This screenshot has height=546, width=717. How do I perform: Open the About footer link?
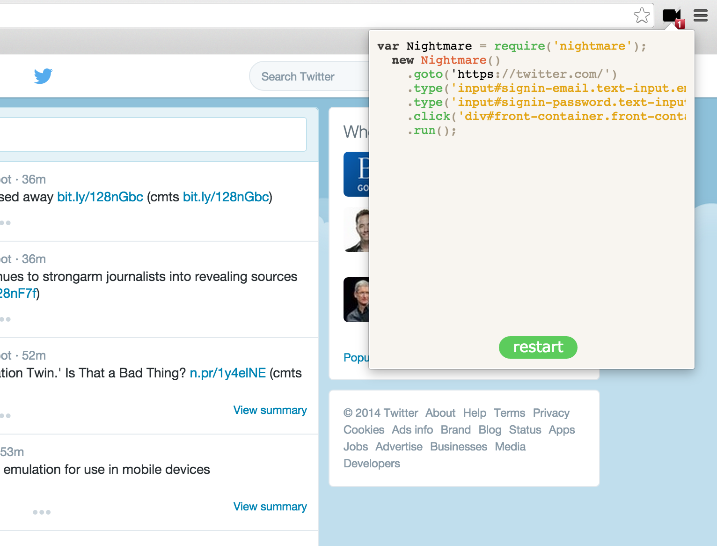440,413
